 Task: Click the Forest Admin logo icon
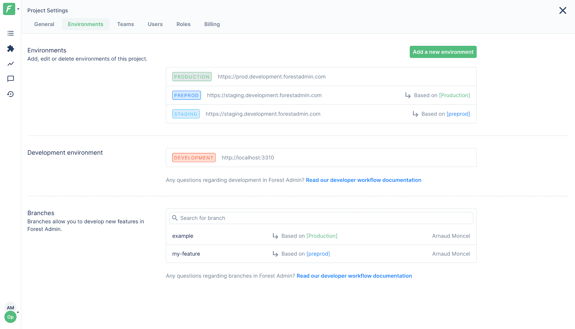click(x=9, y=9)
